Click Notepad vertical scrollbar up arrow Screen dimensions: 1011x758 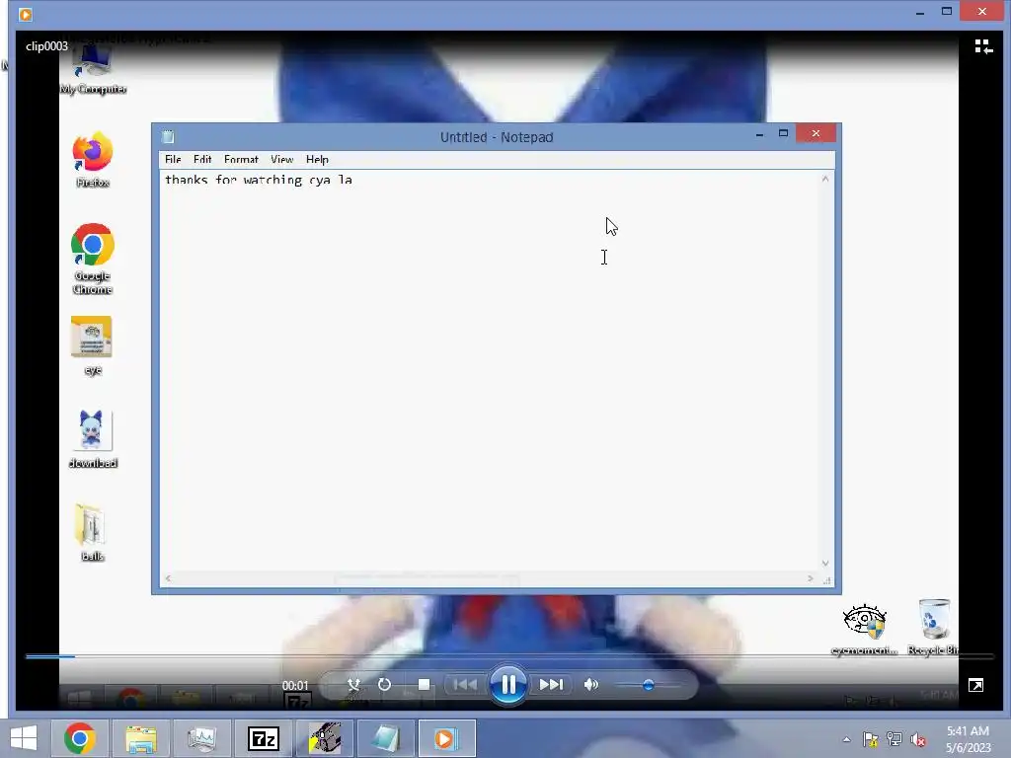825,179
